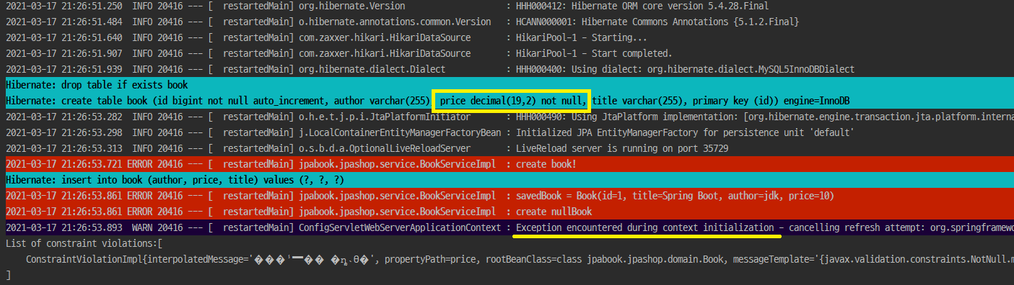Click the 'create book!' error message
Screen dimensions: 1014x285
pyautogui.click(x=547, y=164)
